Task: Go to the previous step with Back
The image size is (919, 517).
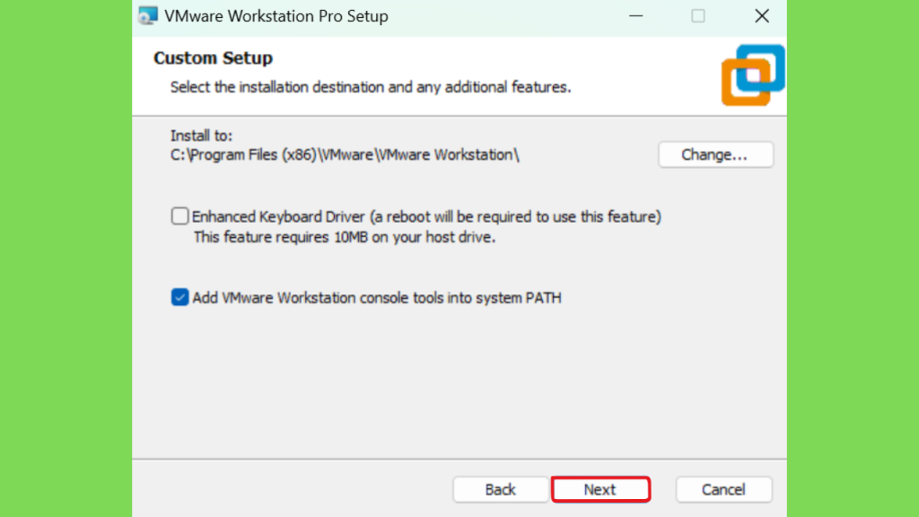Action: 501,489
